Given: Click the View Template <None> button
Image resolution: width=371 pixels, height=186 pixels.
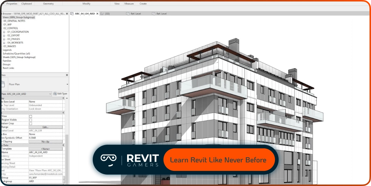Looking at the screenshot, I should coord(45,149).
